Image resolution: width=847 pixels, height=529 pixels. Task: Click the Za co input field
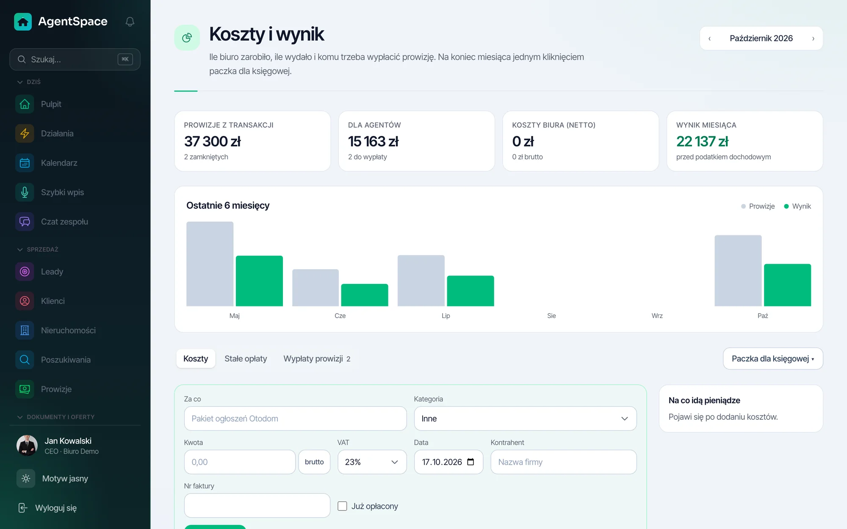click(295, 419)
